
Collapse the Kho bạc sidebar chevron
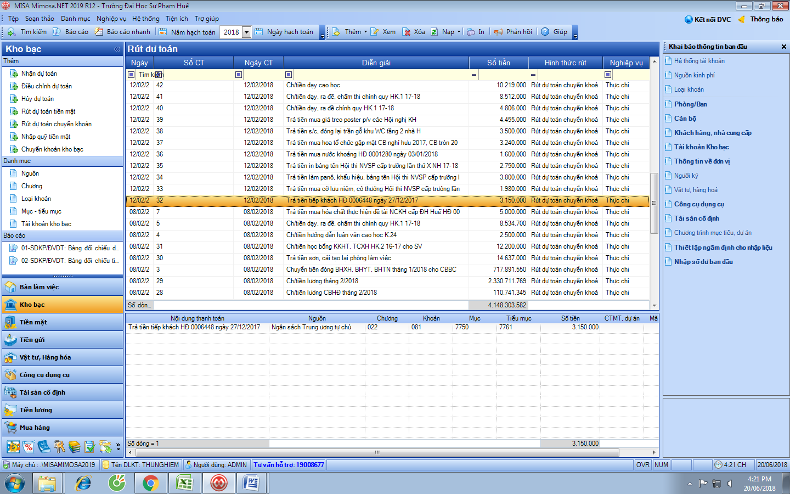tap(117, 49)
